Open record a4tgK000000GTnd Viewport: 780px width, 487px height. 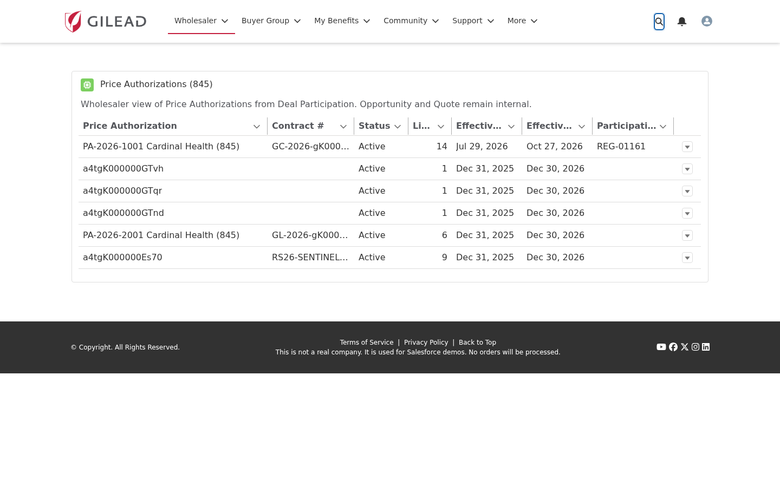123,213
